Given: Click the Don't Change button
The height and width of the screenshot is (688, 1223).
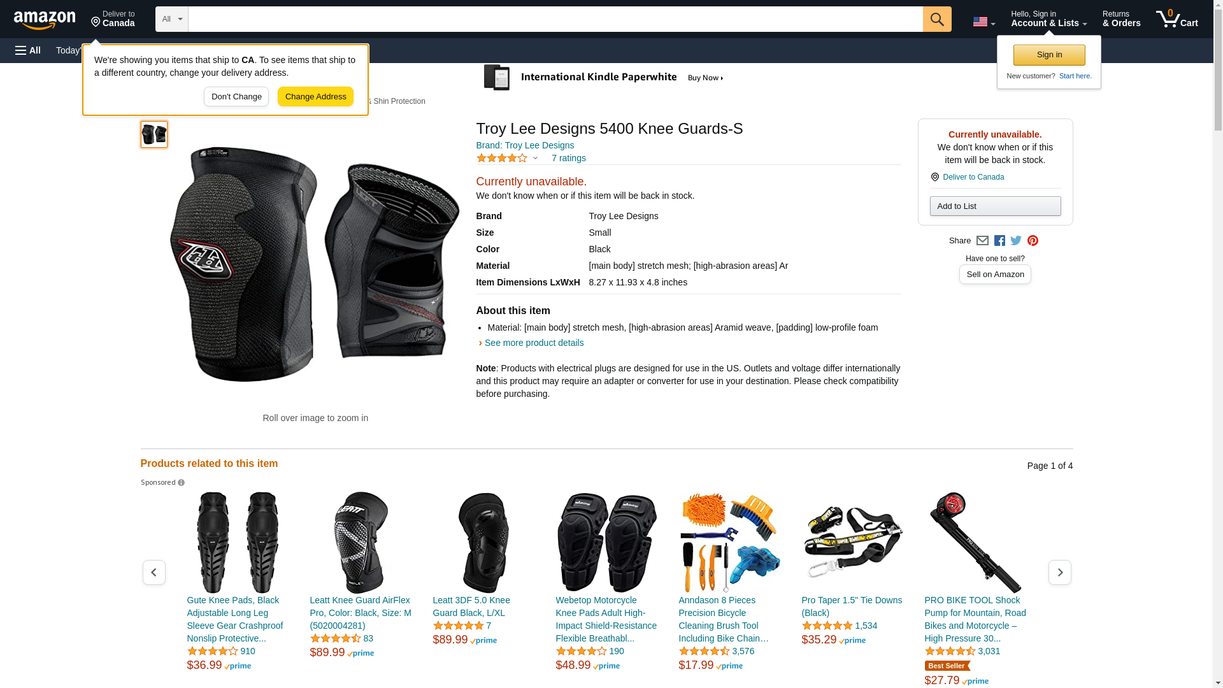Looking at the screenshot, I should click(236, 97).
